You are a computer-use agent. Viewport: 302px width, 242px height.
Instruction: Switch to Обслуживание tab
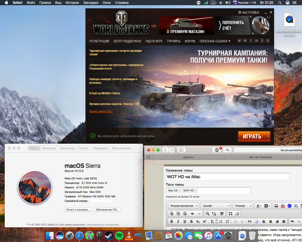pos(121,148)
